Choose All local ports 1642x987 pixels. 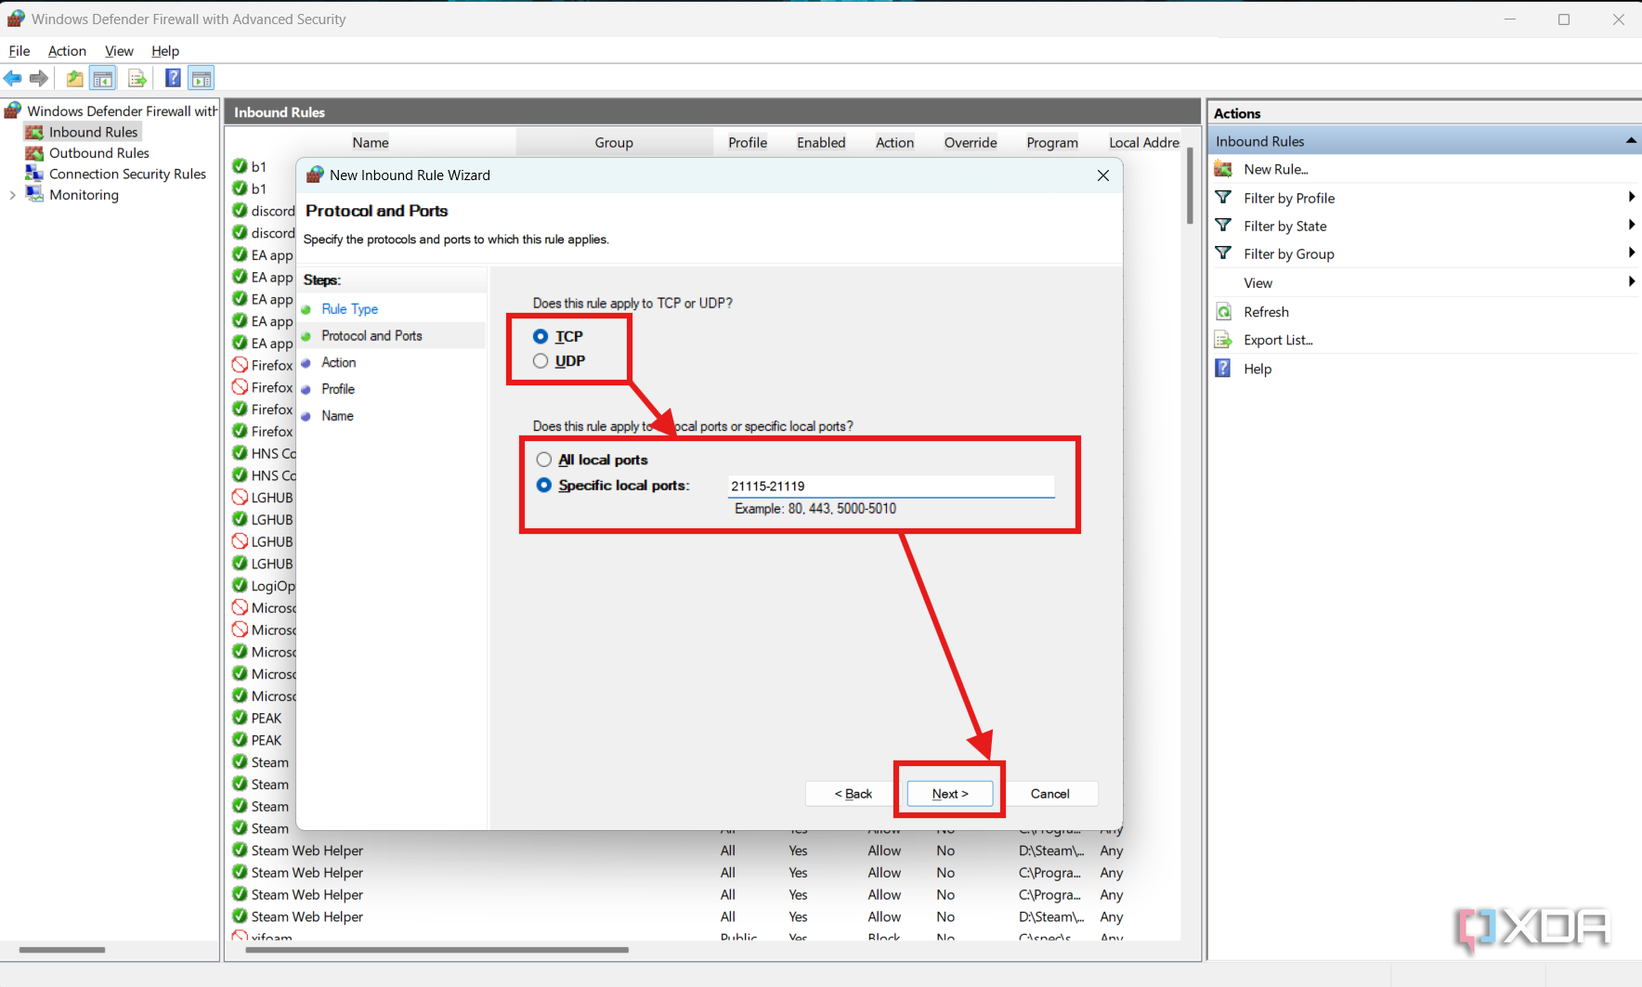click(x=544, y=460)
